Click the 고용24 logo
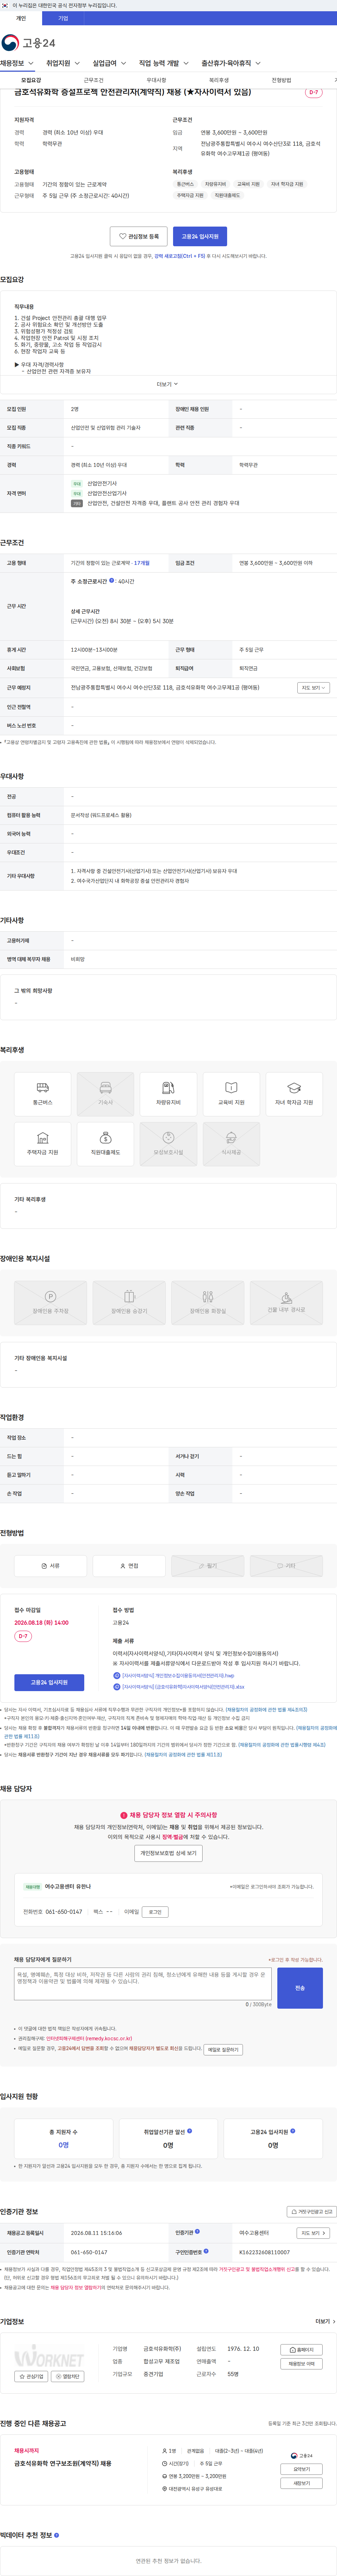This screenshot has height=2576, width=337. (x=28, y=42)
